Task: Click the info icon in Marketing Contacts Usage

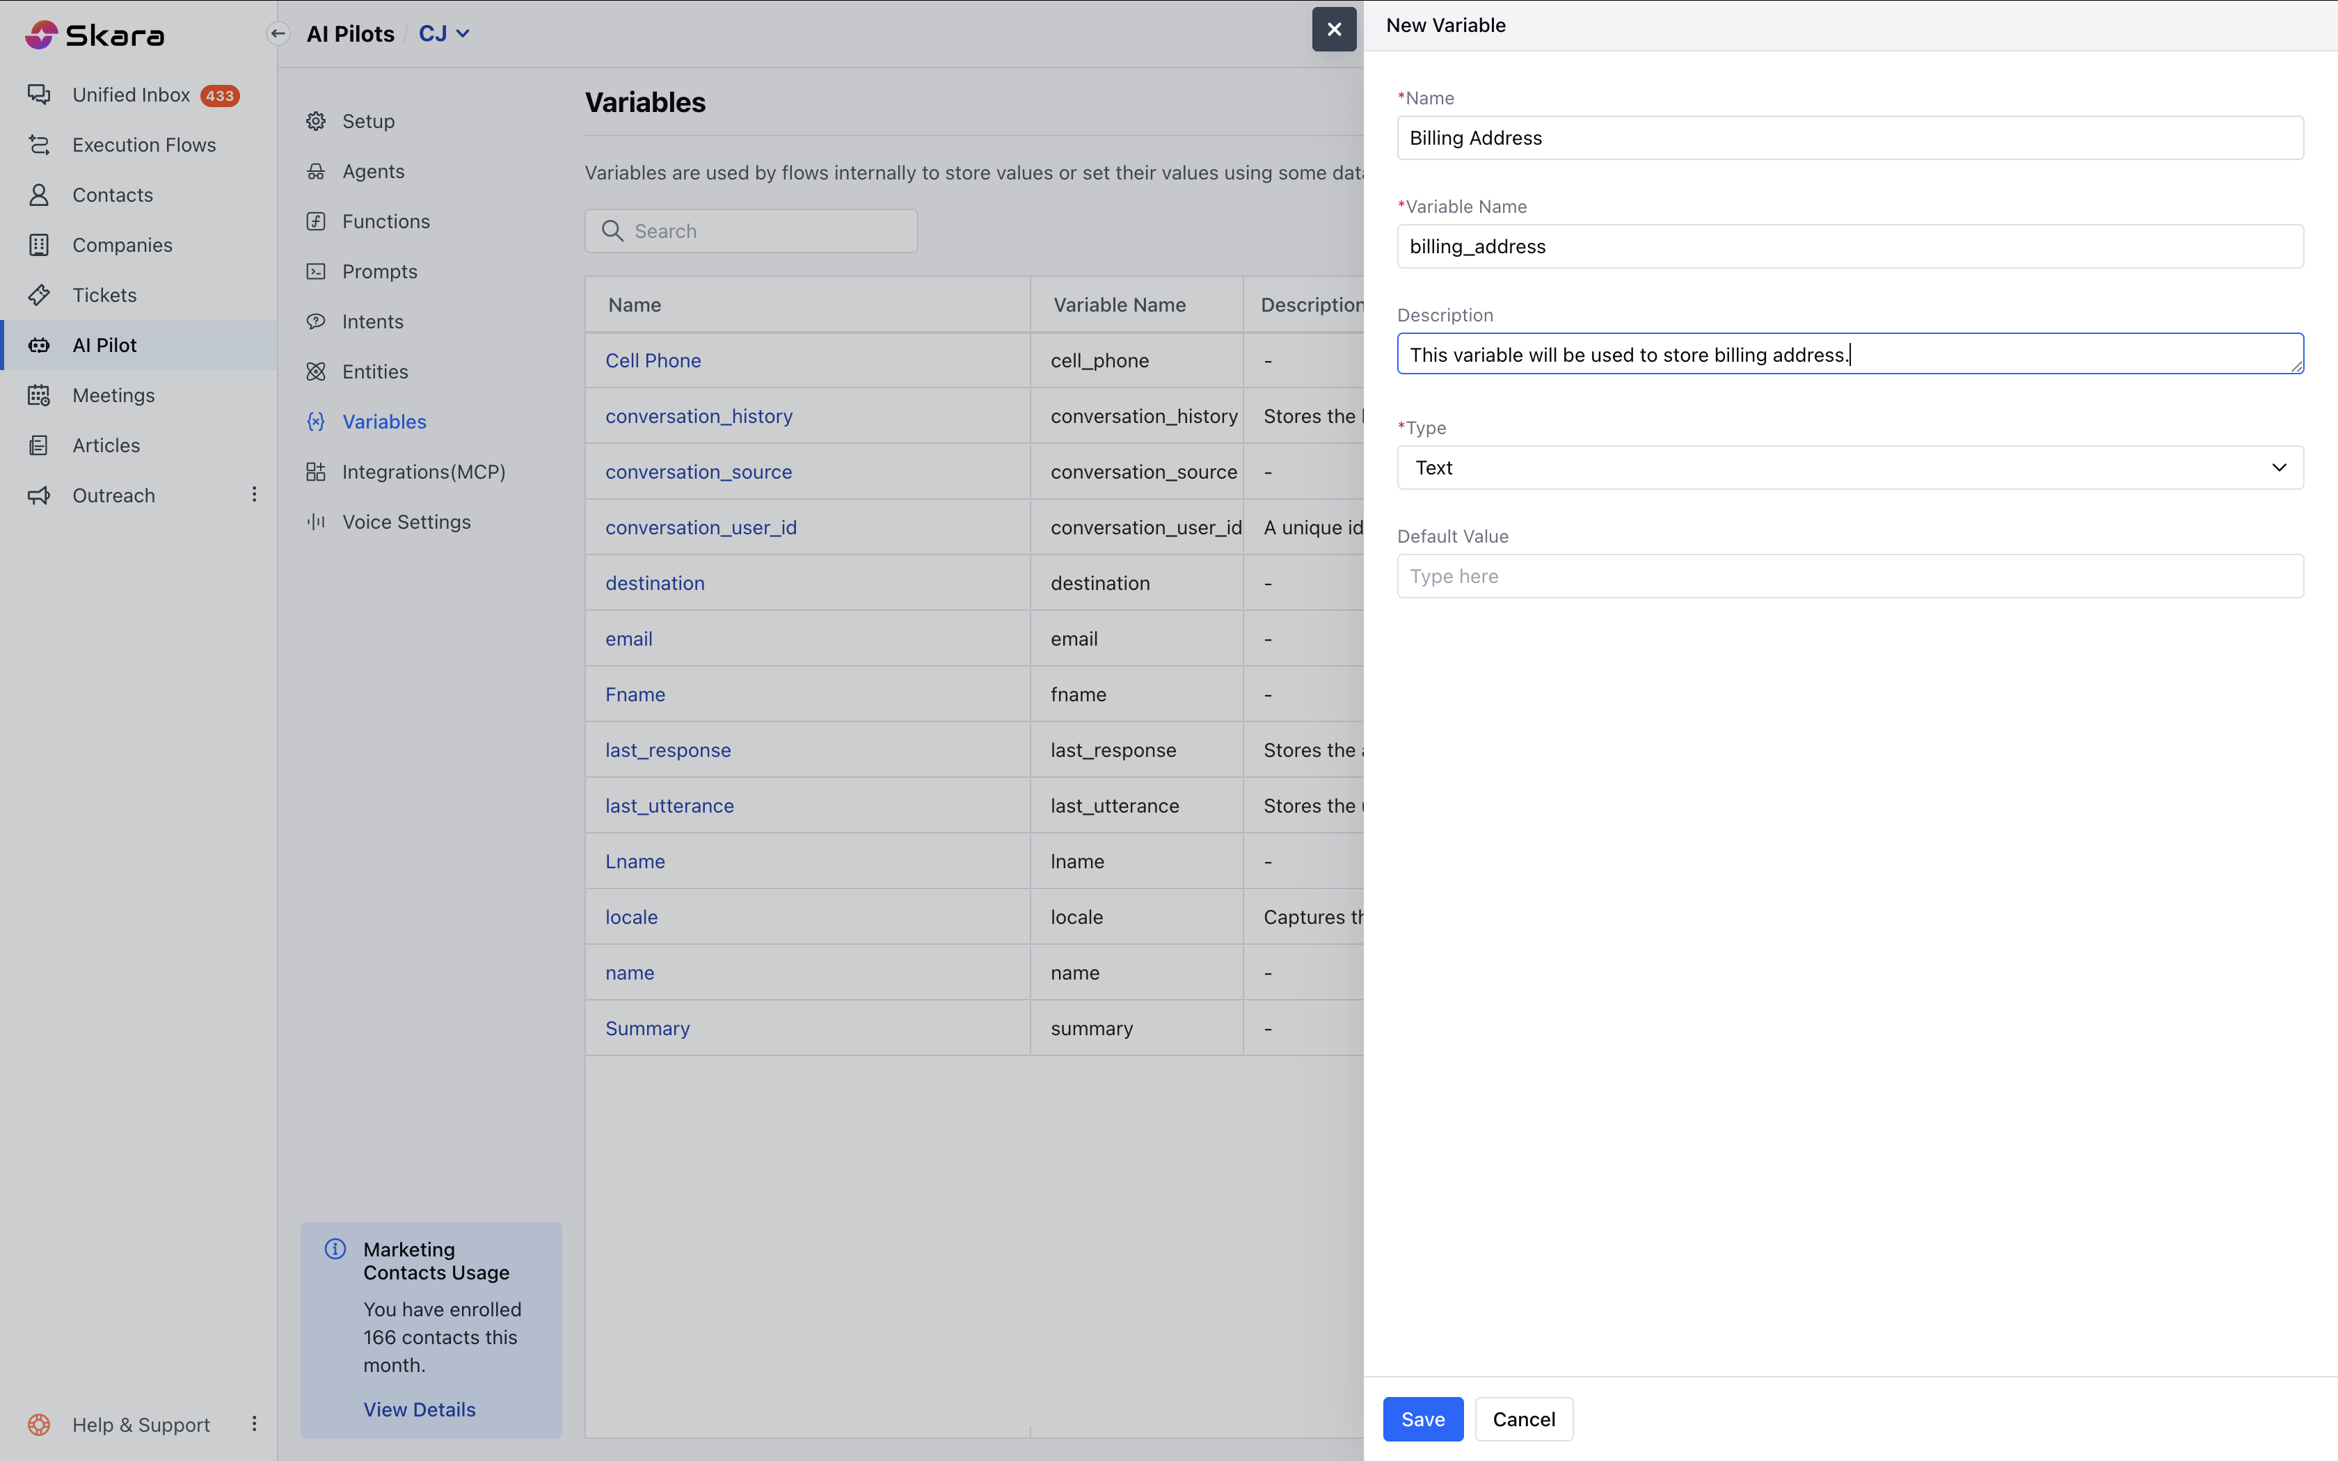Action: [x=335, y=1250]
